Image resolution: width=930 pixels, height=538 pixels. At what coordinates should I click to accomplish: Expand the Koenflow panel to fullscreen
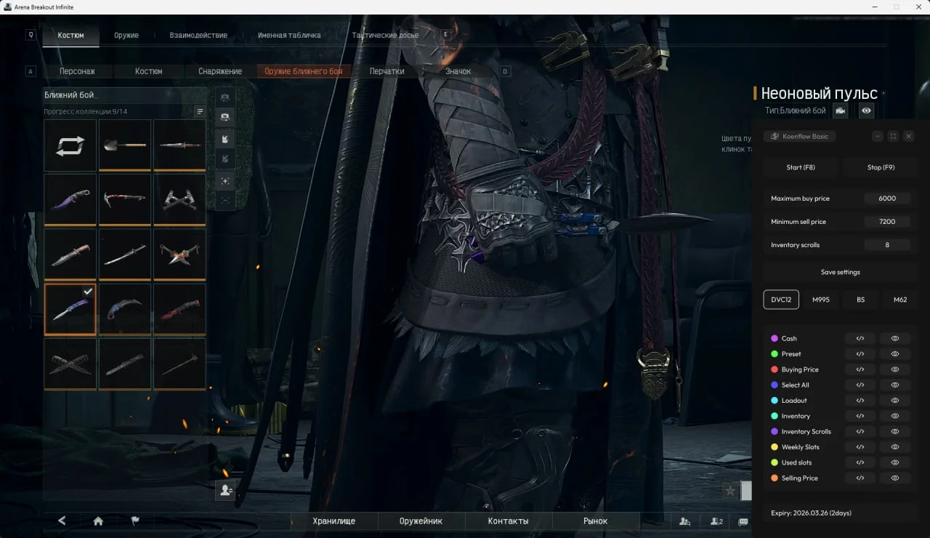[893, 136]
